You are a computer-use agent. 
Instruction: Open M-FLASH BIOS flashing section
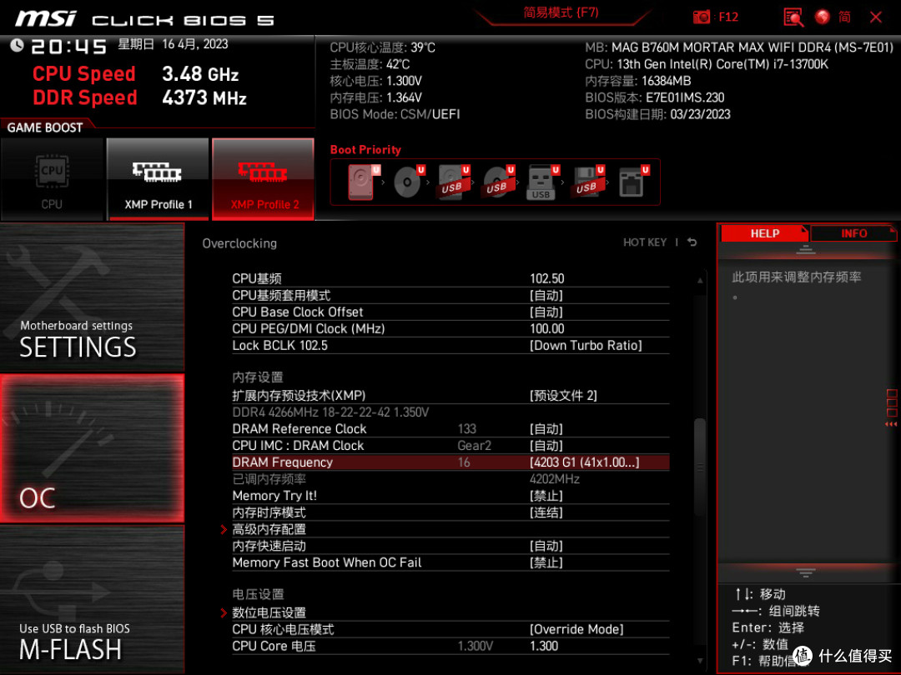coord(92,598)
